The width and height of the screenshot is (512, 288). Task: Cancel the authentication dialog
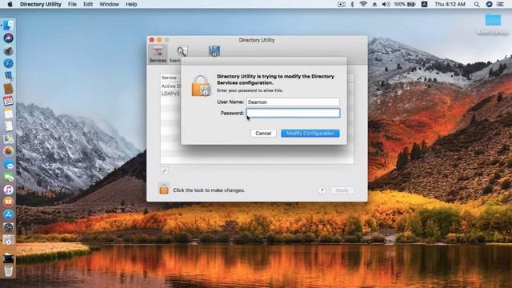point(263,134)
